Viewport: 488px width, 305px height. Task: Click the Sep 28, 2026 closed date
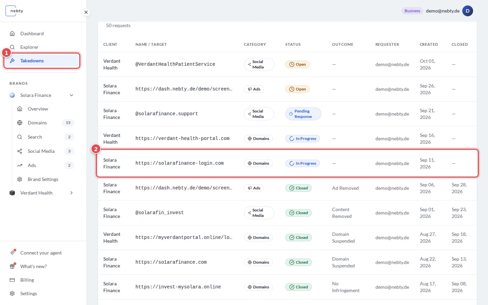[459, 188]
